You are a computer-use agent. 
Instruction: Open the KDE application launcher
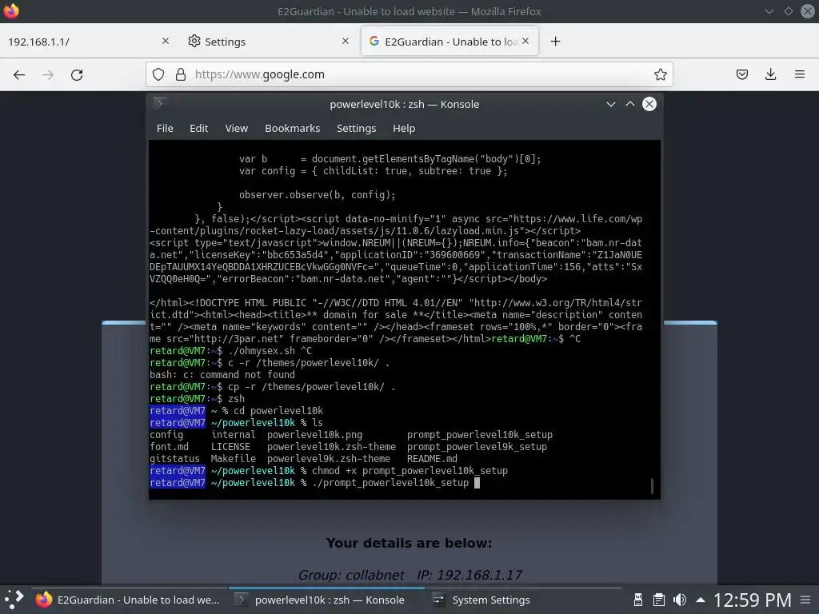14,600
